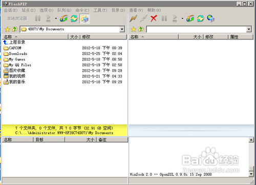This screenshot has width=256, height=185.
Task: Click local pane pause button
Action: pyautogui.click(x=38, y=18)
